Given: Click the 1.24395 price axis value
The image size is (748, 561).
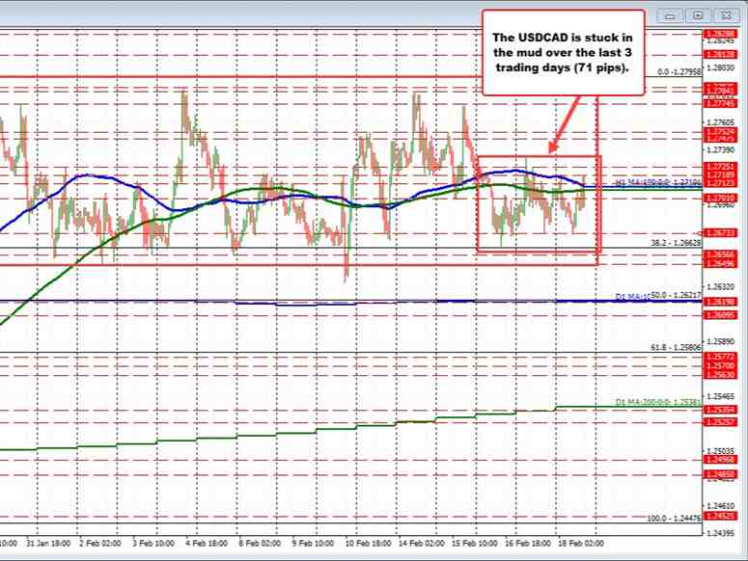Looking at the screenshot, I should (720, 533).
